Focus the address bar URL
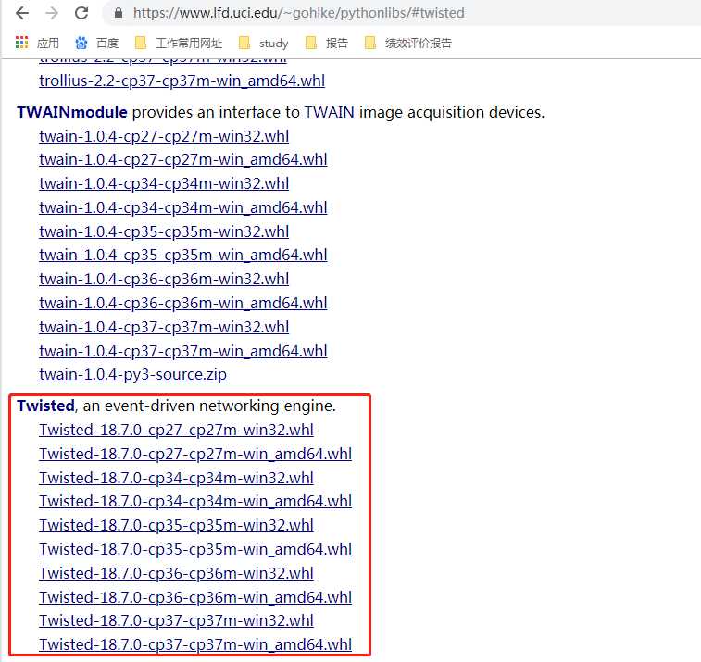701x662 pixels. tap(298, 13)
